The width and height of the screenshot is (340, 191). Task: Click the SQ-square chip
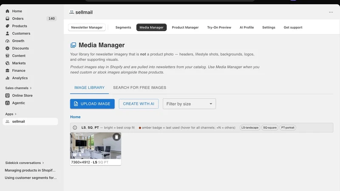point(270,128)
